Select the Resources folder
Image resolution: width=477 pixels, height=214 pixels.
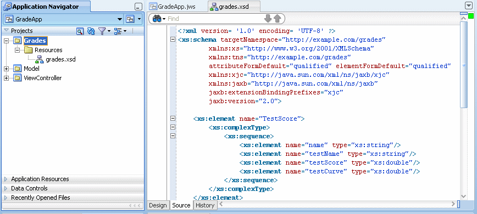48,50
